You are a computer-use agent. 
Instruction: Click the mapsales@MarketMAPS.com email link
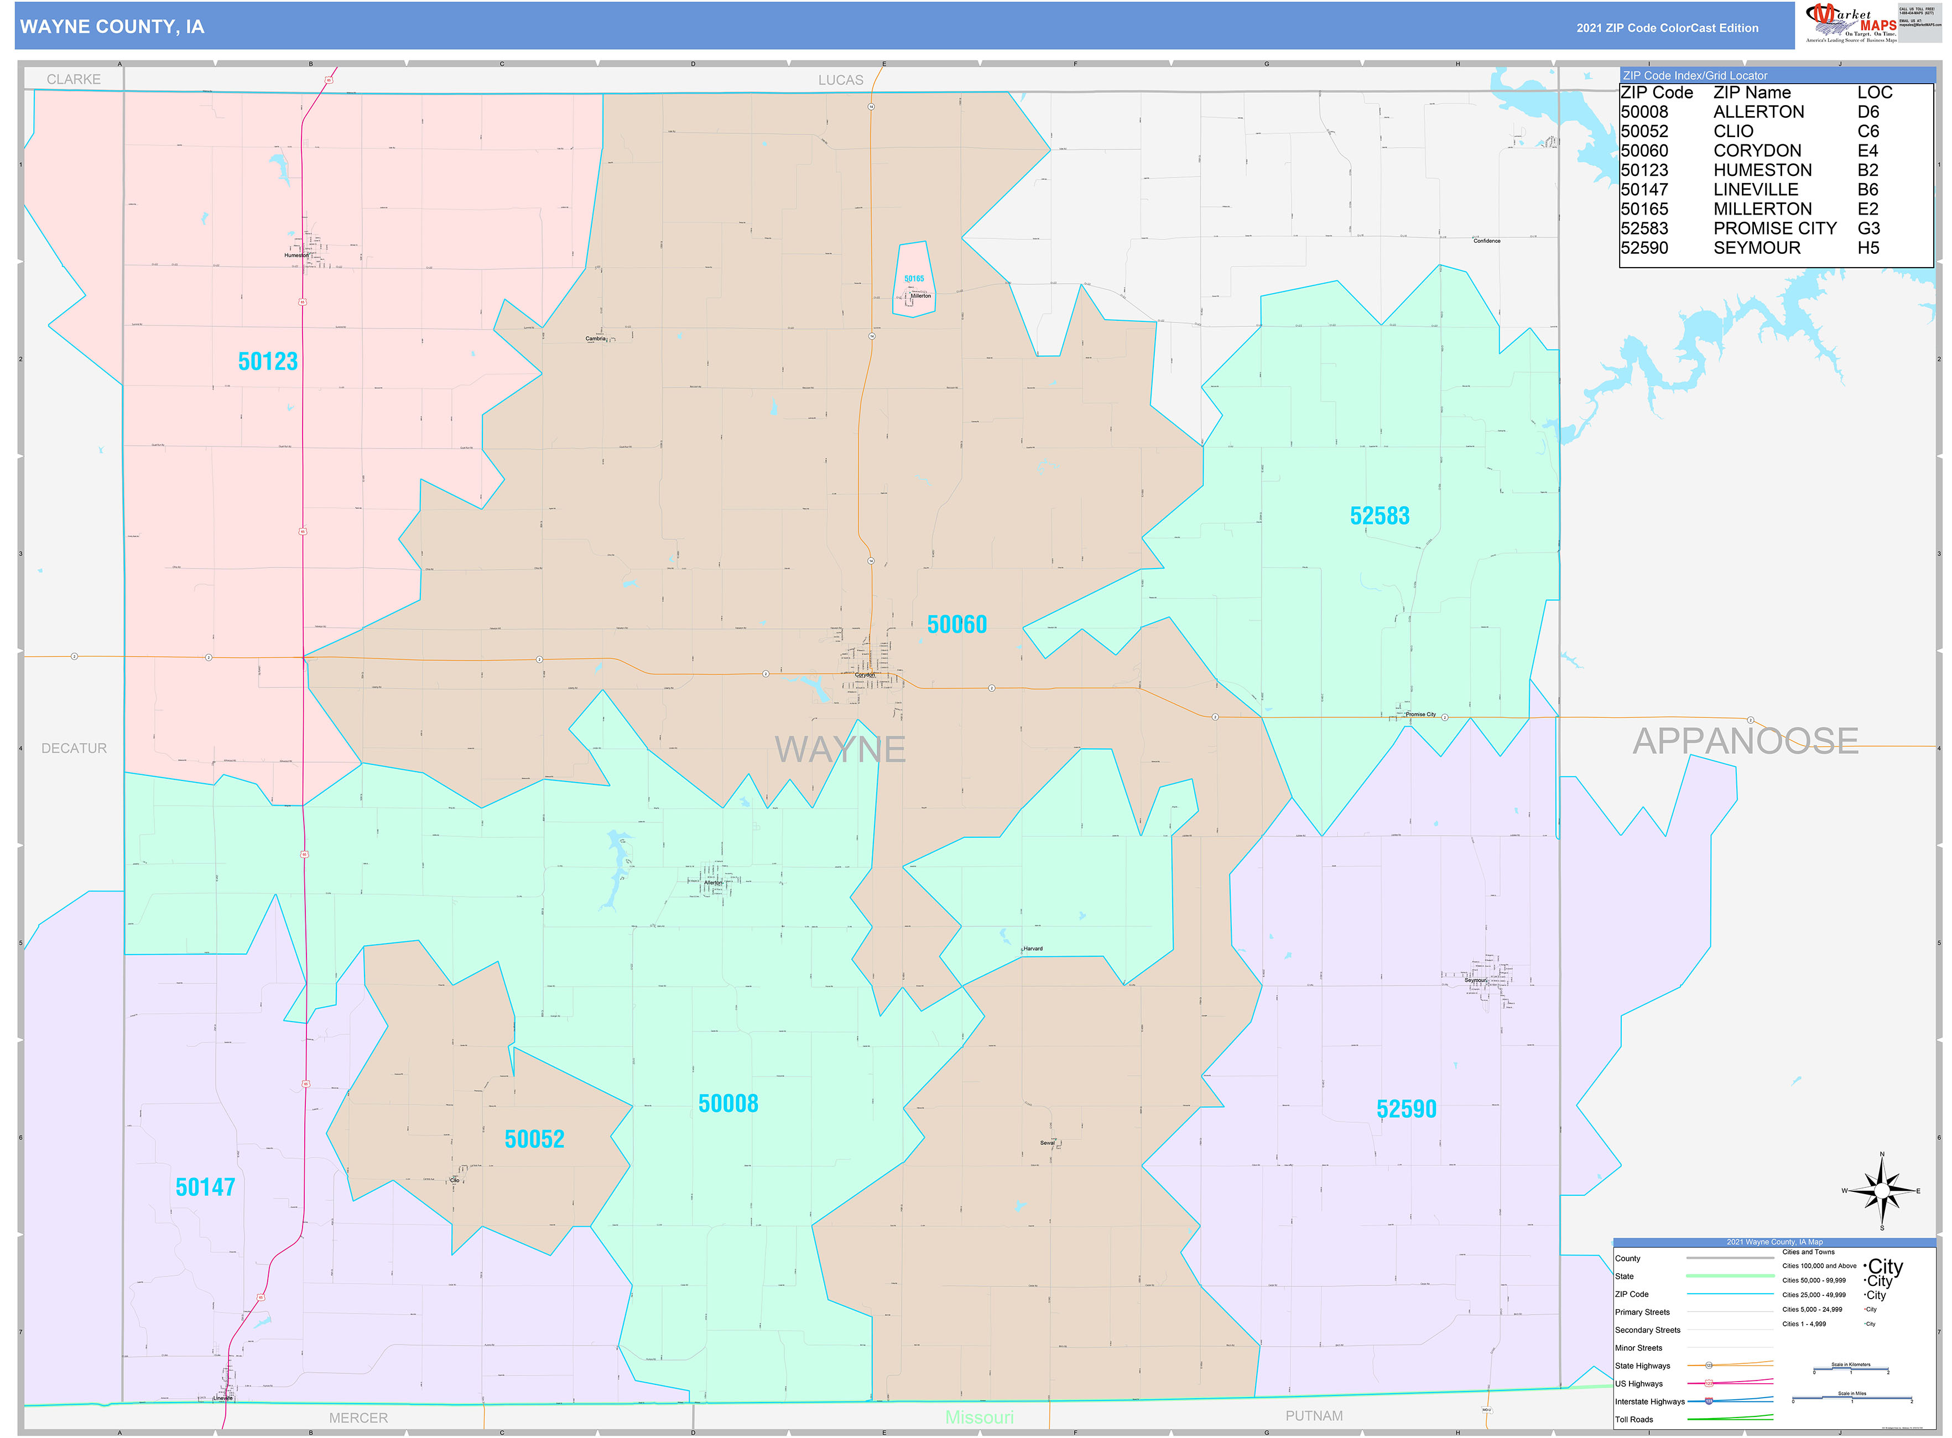coord(1922,25)
